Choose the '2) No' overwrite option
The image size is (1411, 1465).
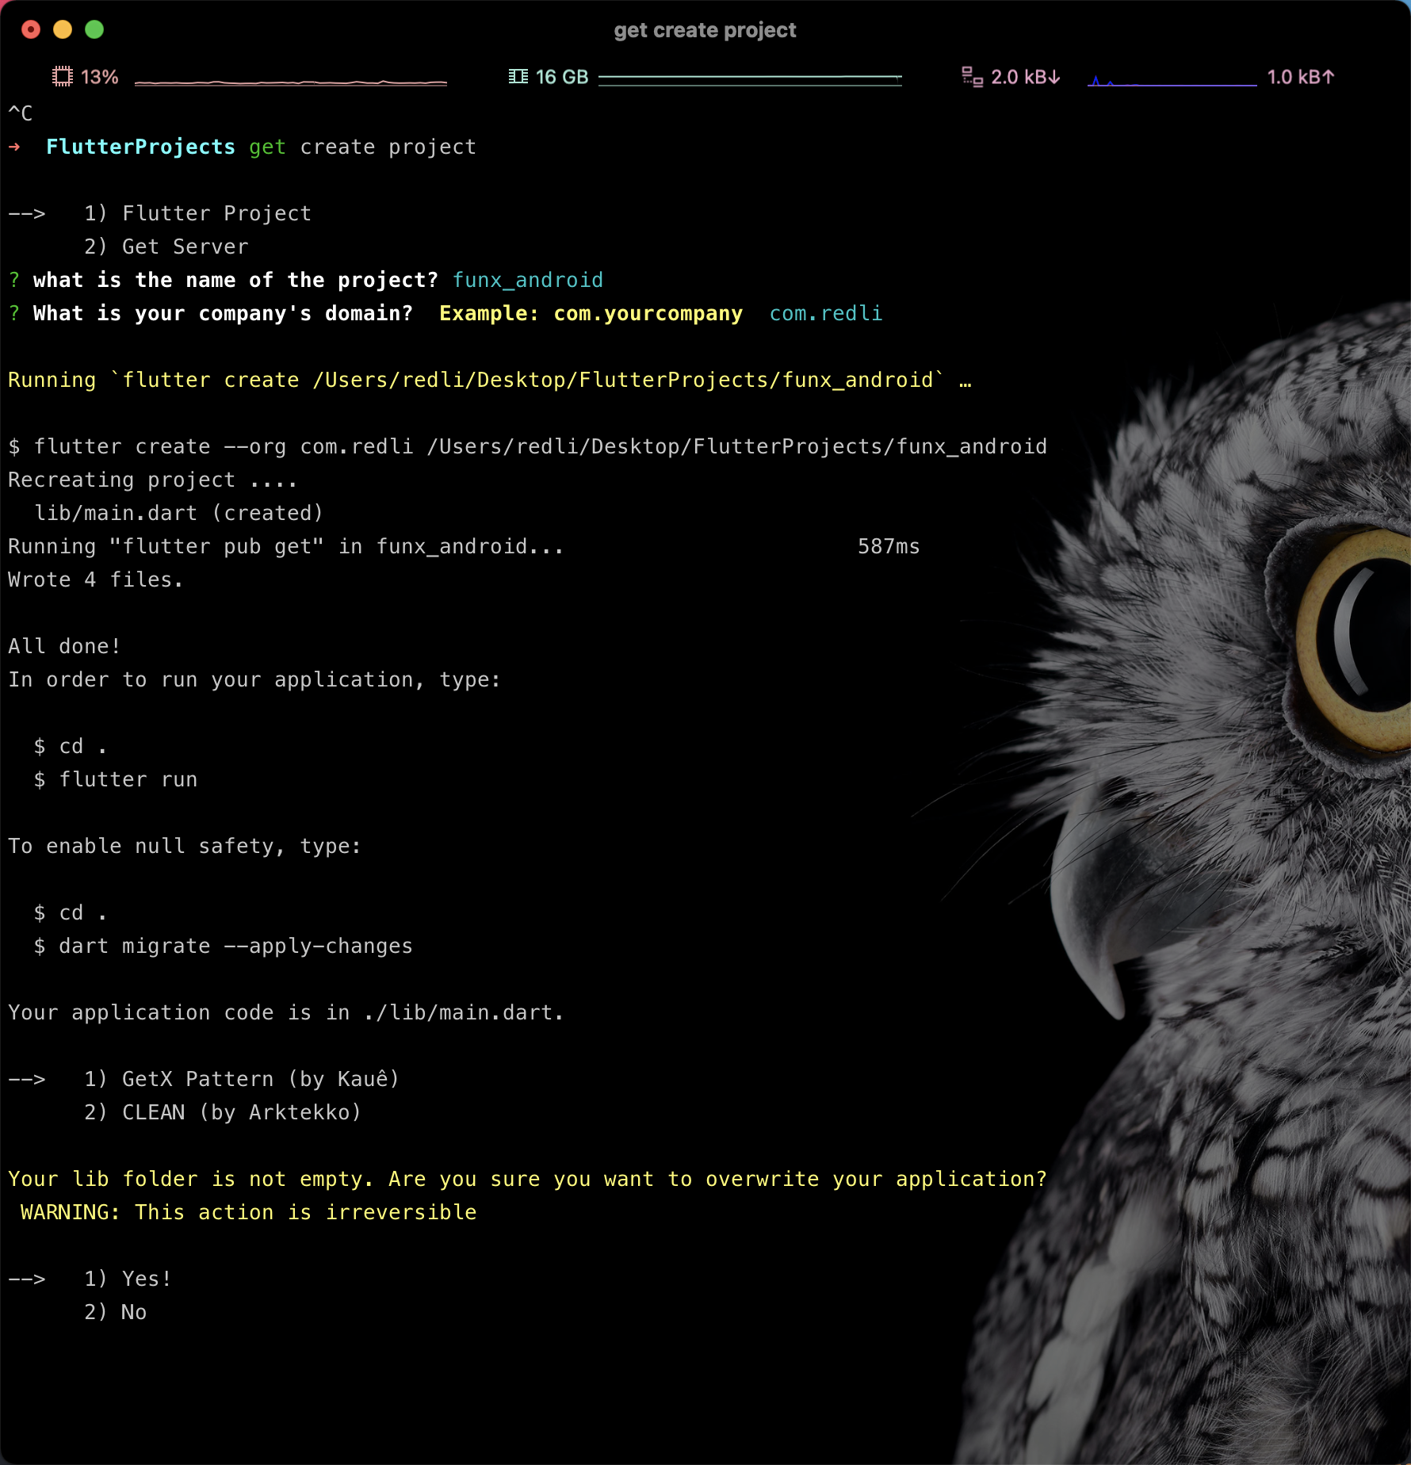click(x=116, y=1313)
